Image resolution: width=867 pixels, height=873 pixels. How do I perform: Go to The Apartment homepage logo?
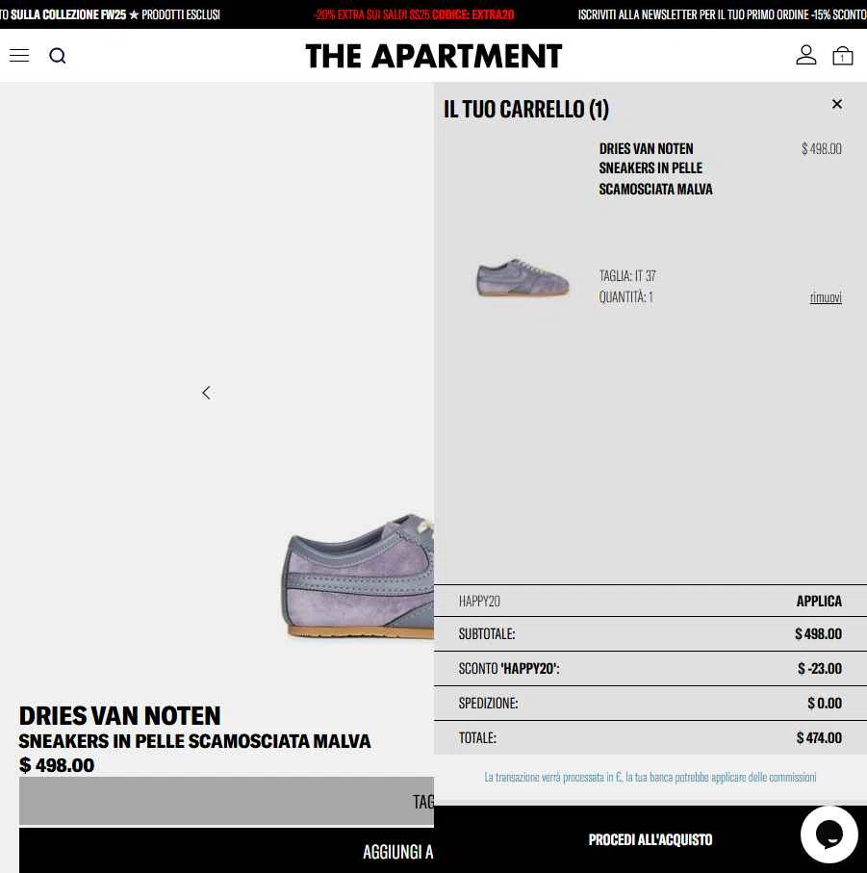click(433, 56)
